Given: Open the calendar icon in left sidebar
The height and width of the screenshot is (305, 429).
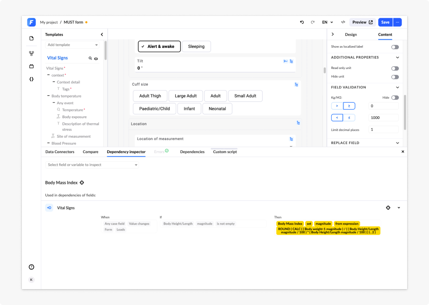Looking at the screenshot, I should tap(31, 66).
